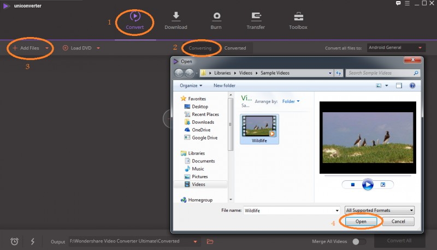Select OneDrive in the navigation pane

pyautogui.click(x=198, y=130)
